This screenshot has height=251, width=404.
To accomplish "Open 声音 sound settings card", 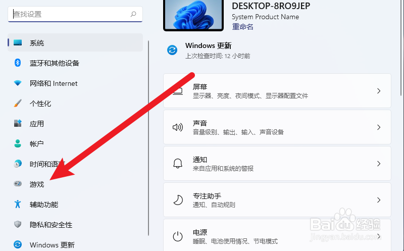I will click(x=277, y=127).
